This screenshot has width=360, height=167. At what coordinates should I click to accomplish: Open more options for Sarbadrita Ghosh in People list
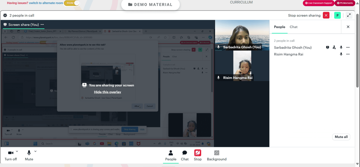click(x=348, y=47)
